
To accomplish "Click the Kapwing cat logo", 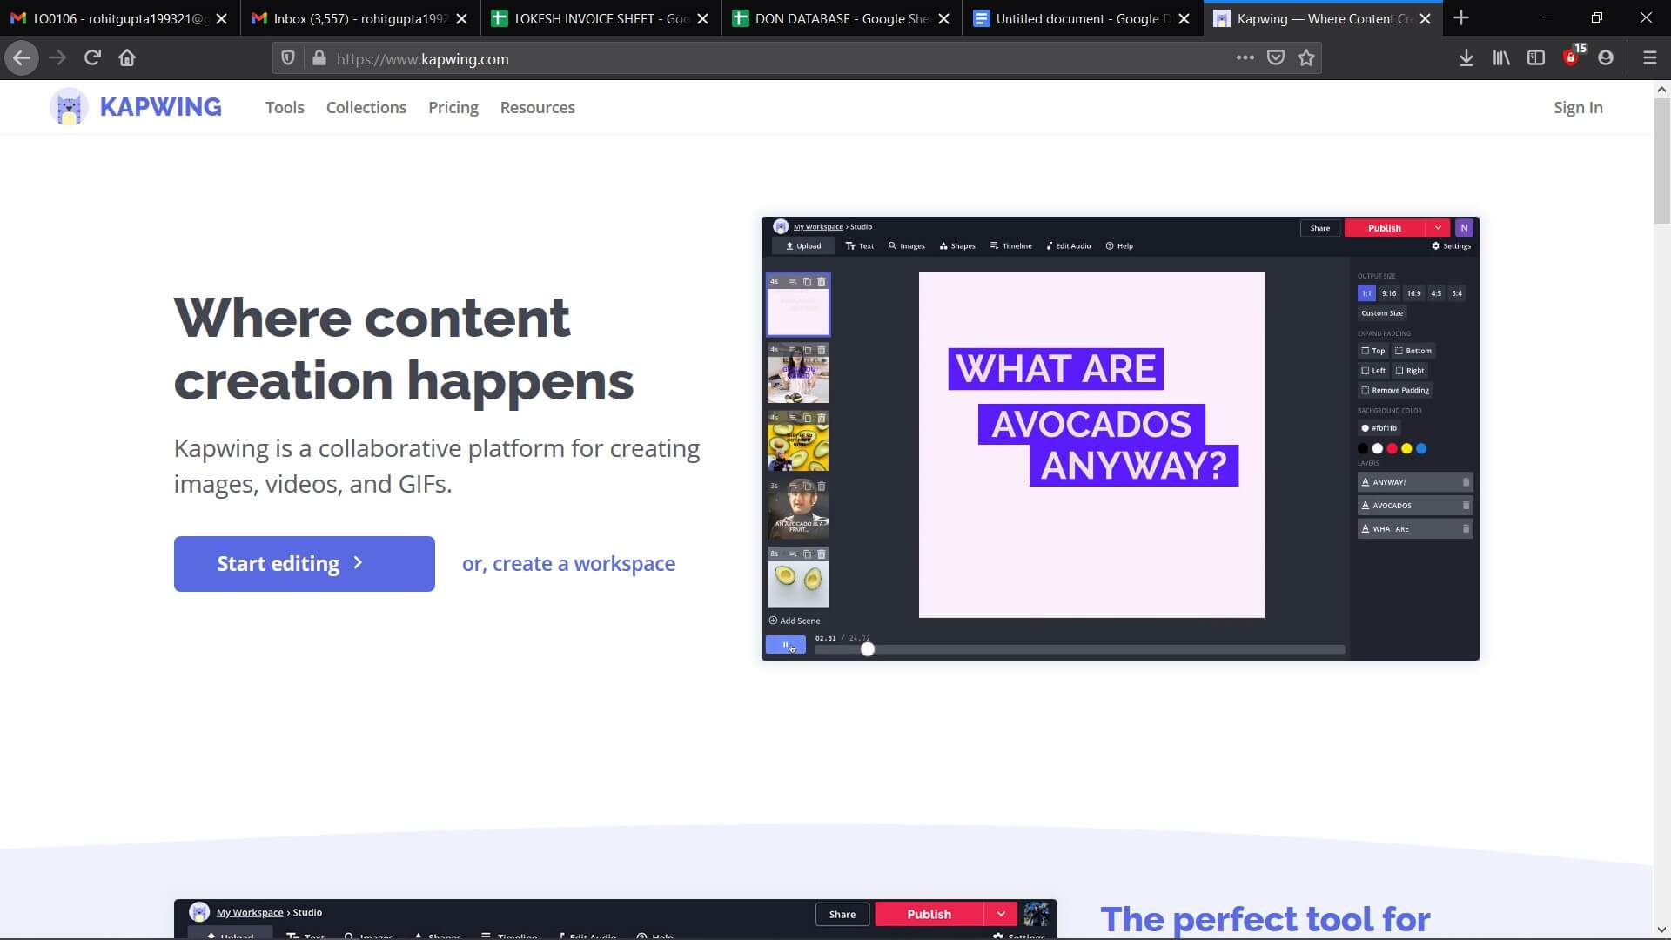I will click(69, 107).
